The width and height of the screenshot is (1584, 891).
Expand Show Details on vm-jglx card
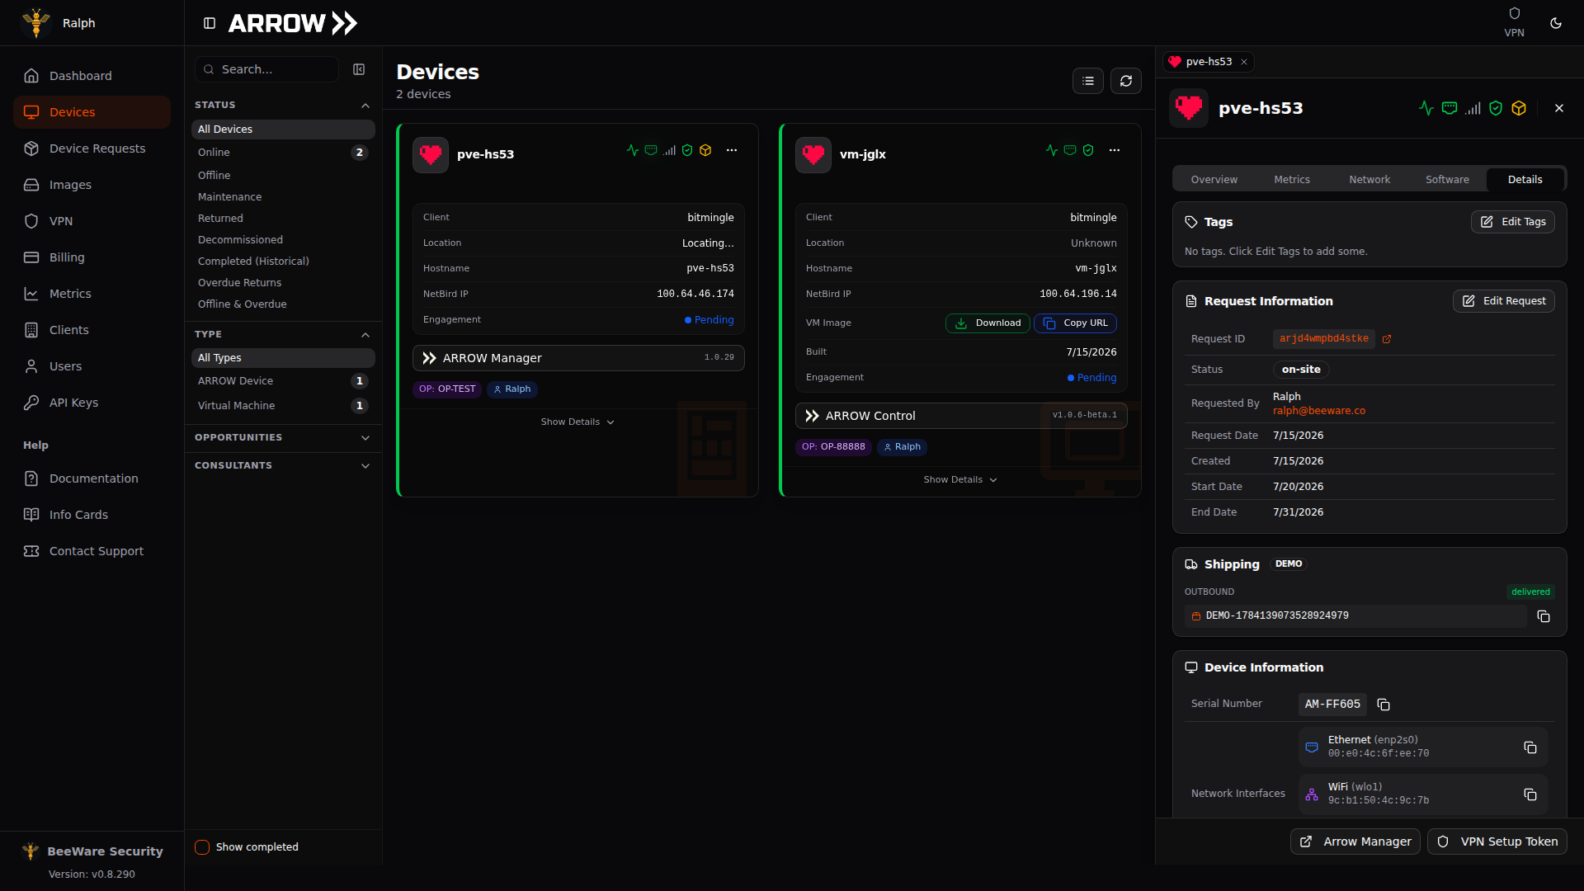(x=960, y=480)
